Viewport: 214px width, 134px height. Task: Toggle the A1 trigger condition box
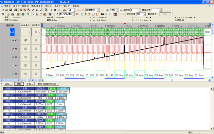pyautogui.click(x=25, y=49)
